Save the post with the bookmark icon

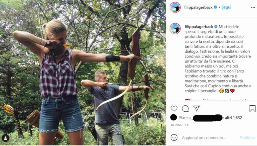point(252,108)
